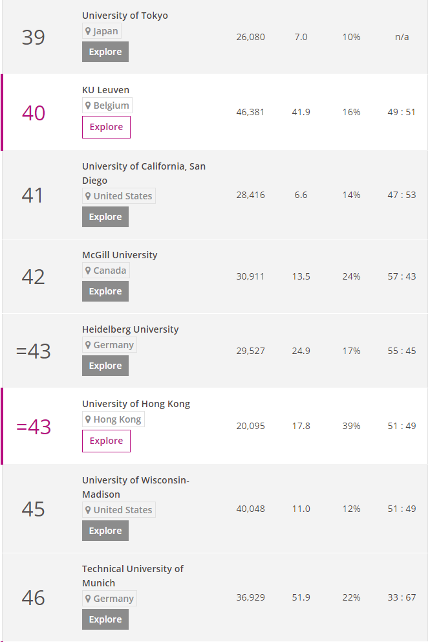
Task: Click Technical University of Munich's Germany pin icon
Action: coord(88,599)
